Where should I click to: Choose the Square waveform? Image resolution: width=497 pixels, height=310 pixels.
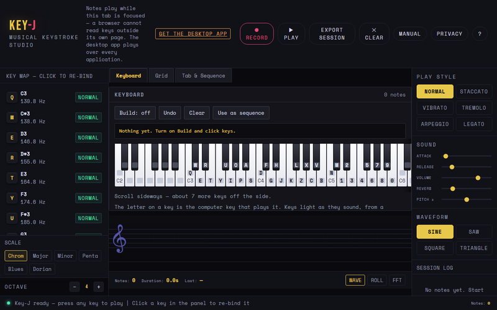coord(434,249)
